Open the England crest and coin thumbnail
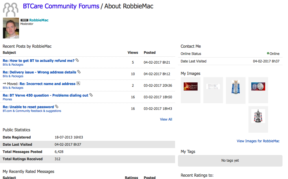Screen dimensions: 288x179 (x=258, y=86)
